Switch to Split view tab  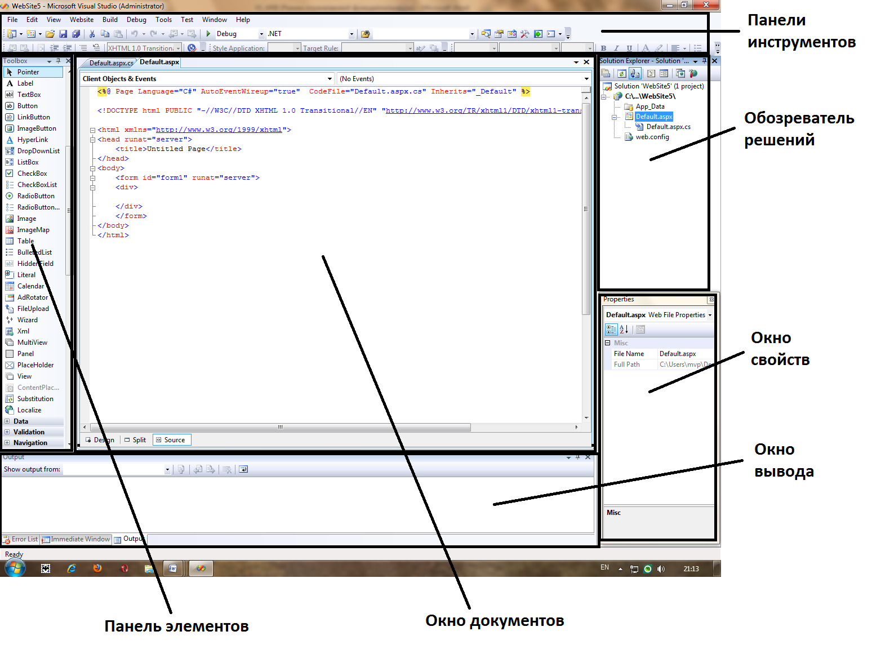[135, 440]
